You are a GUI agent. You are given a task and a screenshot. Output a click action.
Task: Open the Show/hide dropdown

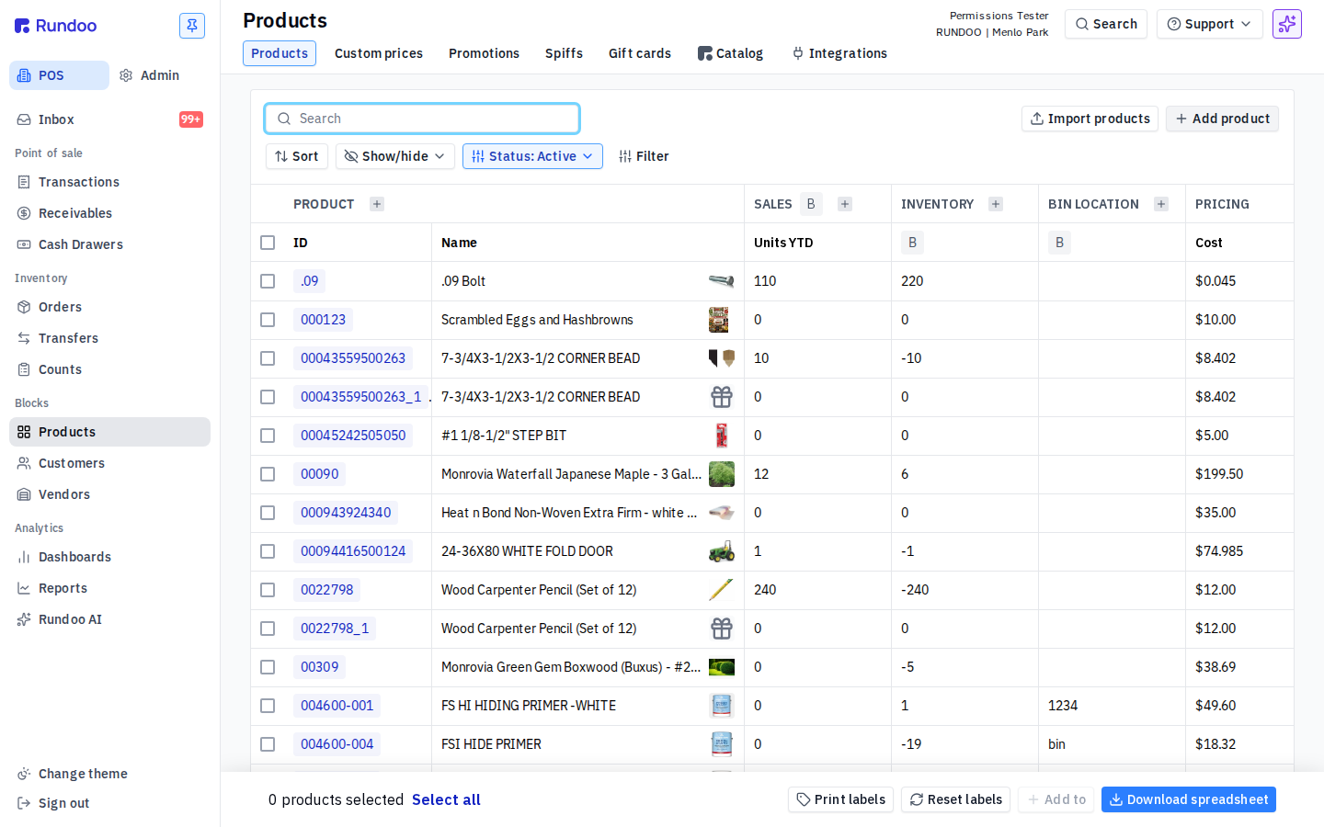(x=394, y=156)
